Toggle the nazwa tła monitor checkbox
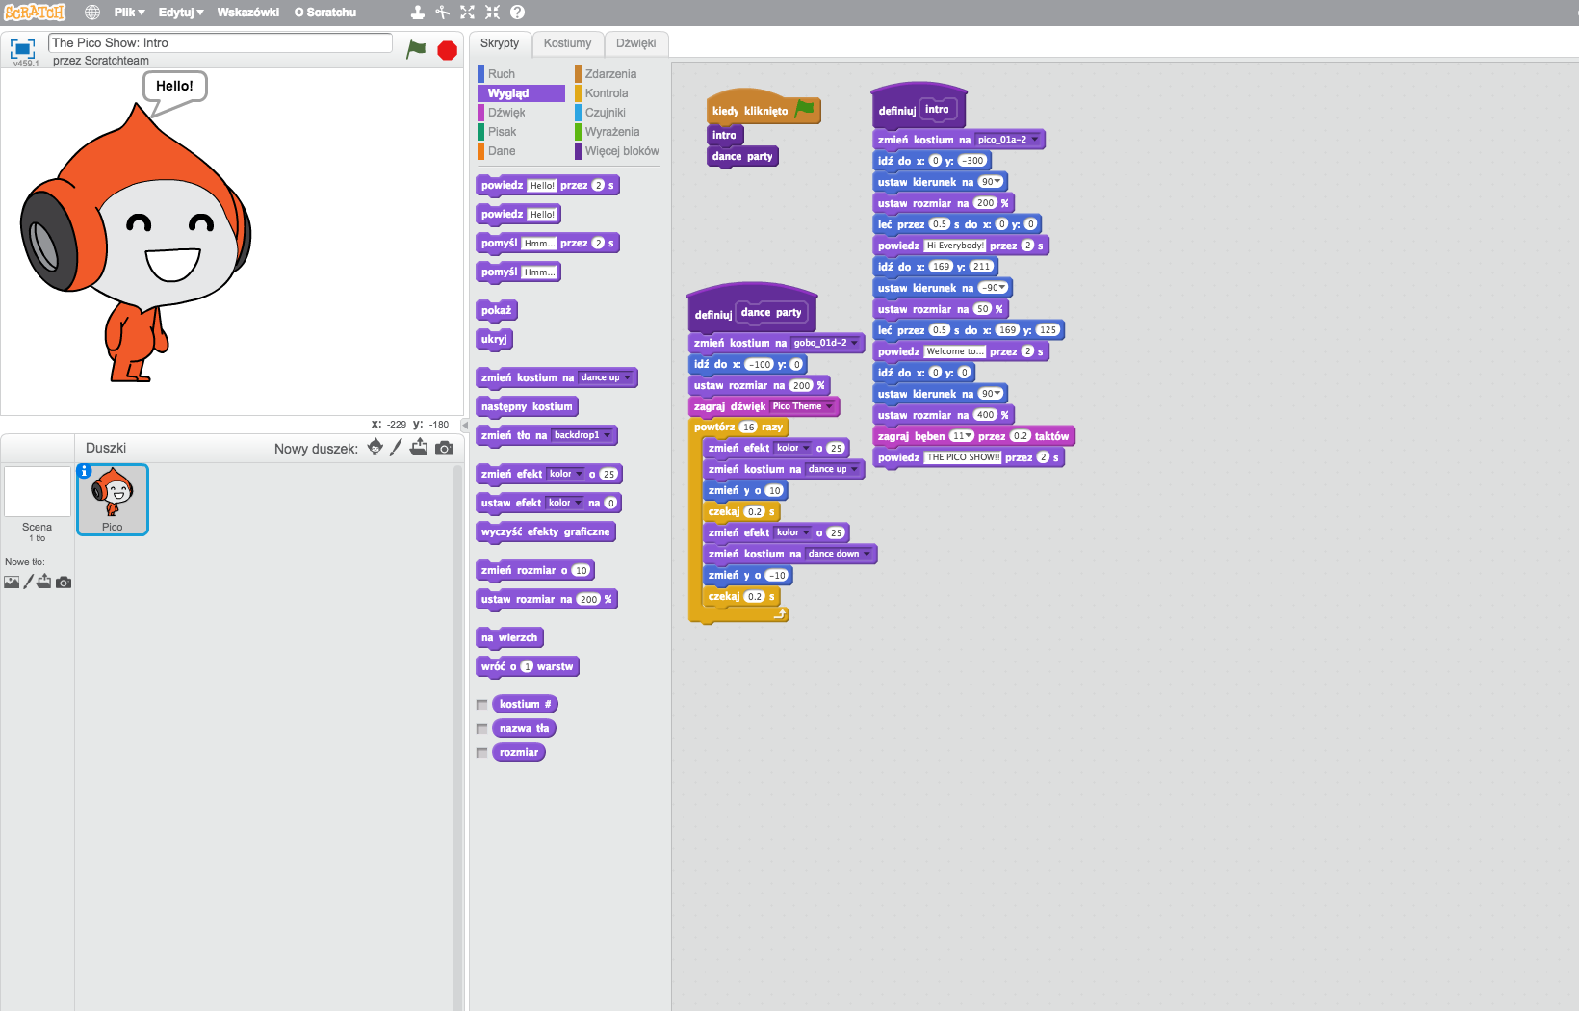Viewport: 1579px width, 1011px height. pos(481,729)
